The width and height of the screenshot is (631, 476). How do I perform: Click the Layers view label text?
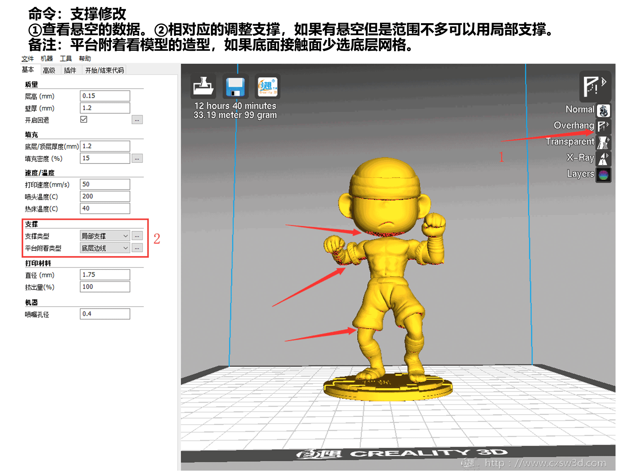tap(580, 174)
